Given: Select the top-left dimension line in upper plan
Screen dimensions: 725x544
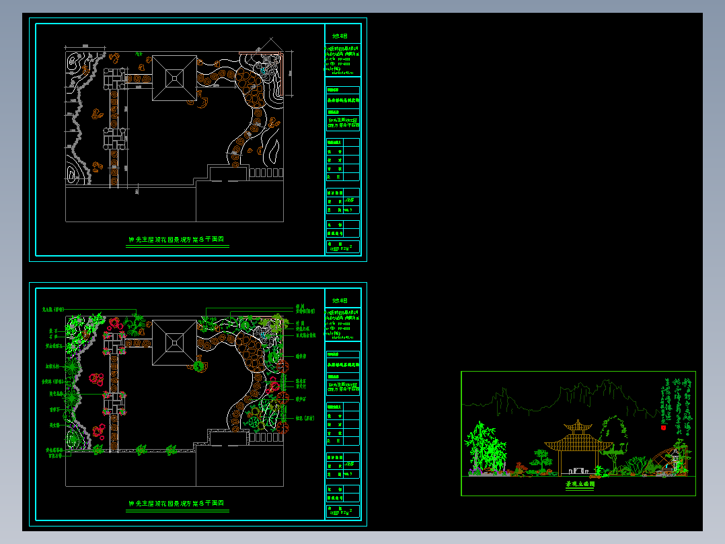Looking at the screenshot, I should coord(85,46).
